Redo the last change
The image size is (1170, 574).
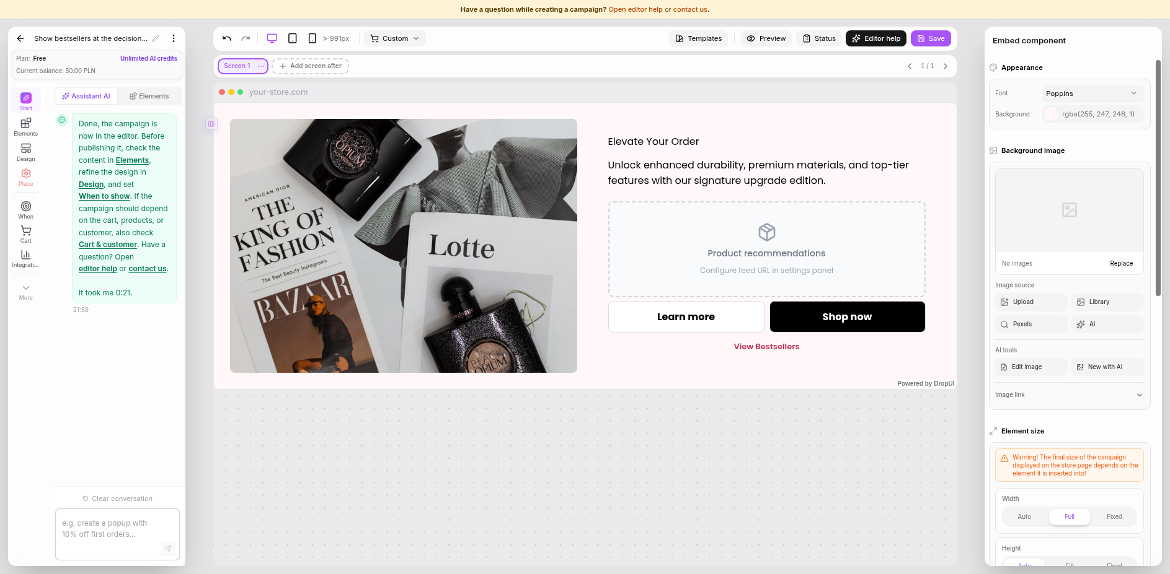[x=246, y=38]
